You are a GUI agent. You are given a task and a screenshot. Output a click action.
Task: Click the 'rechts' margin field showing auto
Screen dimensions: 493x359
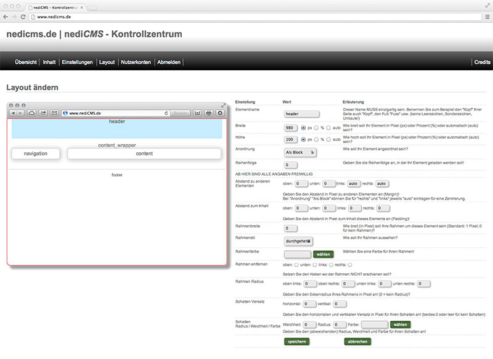382,184
